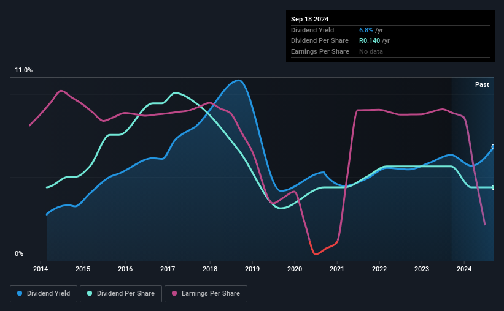Click the 2024 x-axis label
Viewport: 504px width, 311px height.
[464, 269]
